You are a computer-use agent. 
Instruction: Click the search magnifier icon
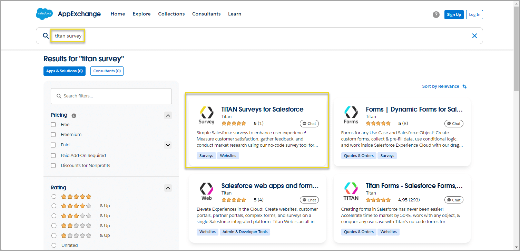[46, 35]
